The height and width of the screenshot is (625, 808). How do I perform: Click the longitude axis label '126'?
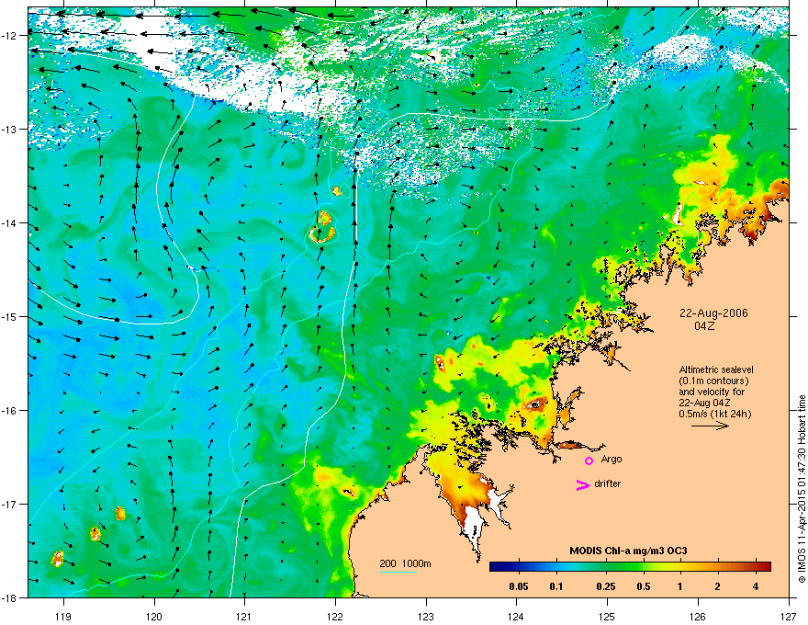point(698,616)
